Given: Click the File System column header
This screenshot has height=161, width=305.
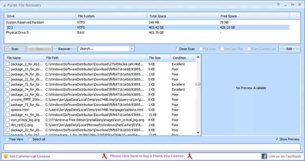Looking at the screenshot, I should pyautogui.click(x=111, y=16).
